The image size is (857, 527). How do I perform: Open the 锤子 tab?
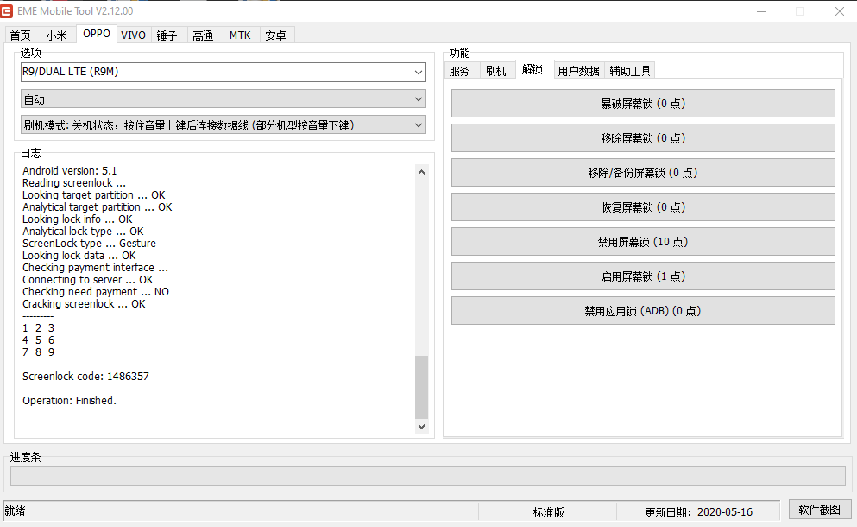(x=167, y=35)
